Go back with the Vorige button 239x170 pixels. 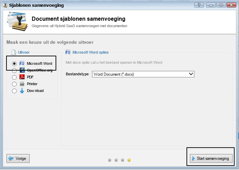18,158
